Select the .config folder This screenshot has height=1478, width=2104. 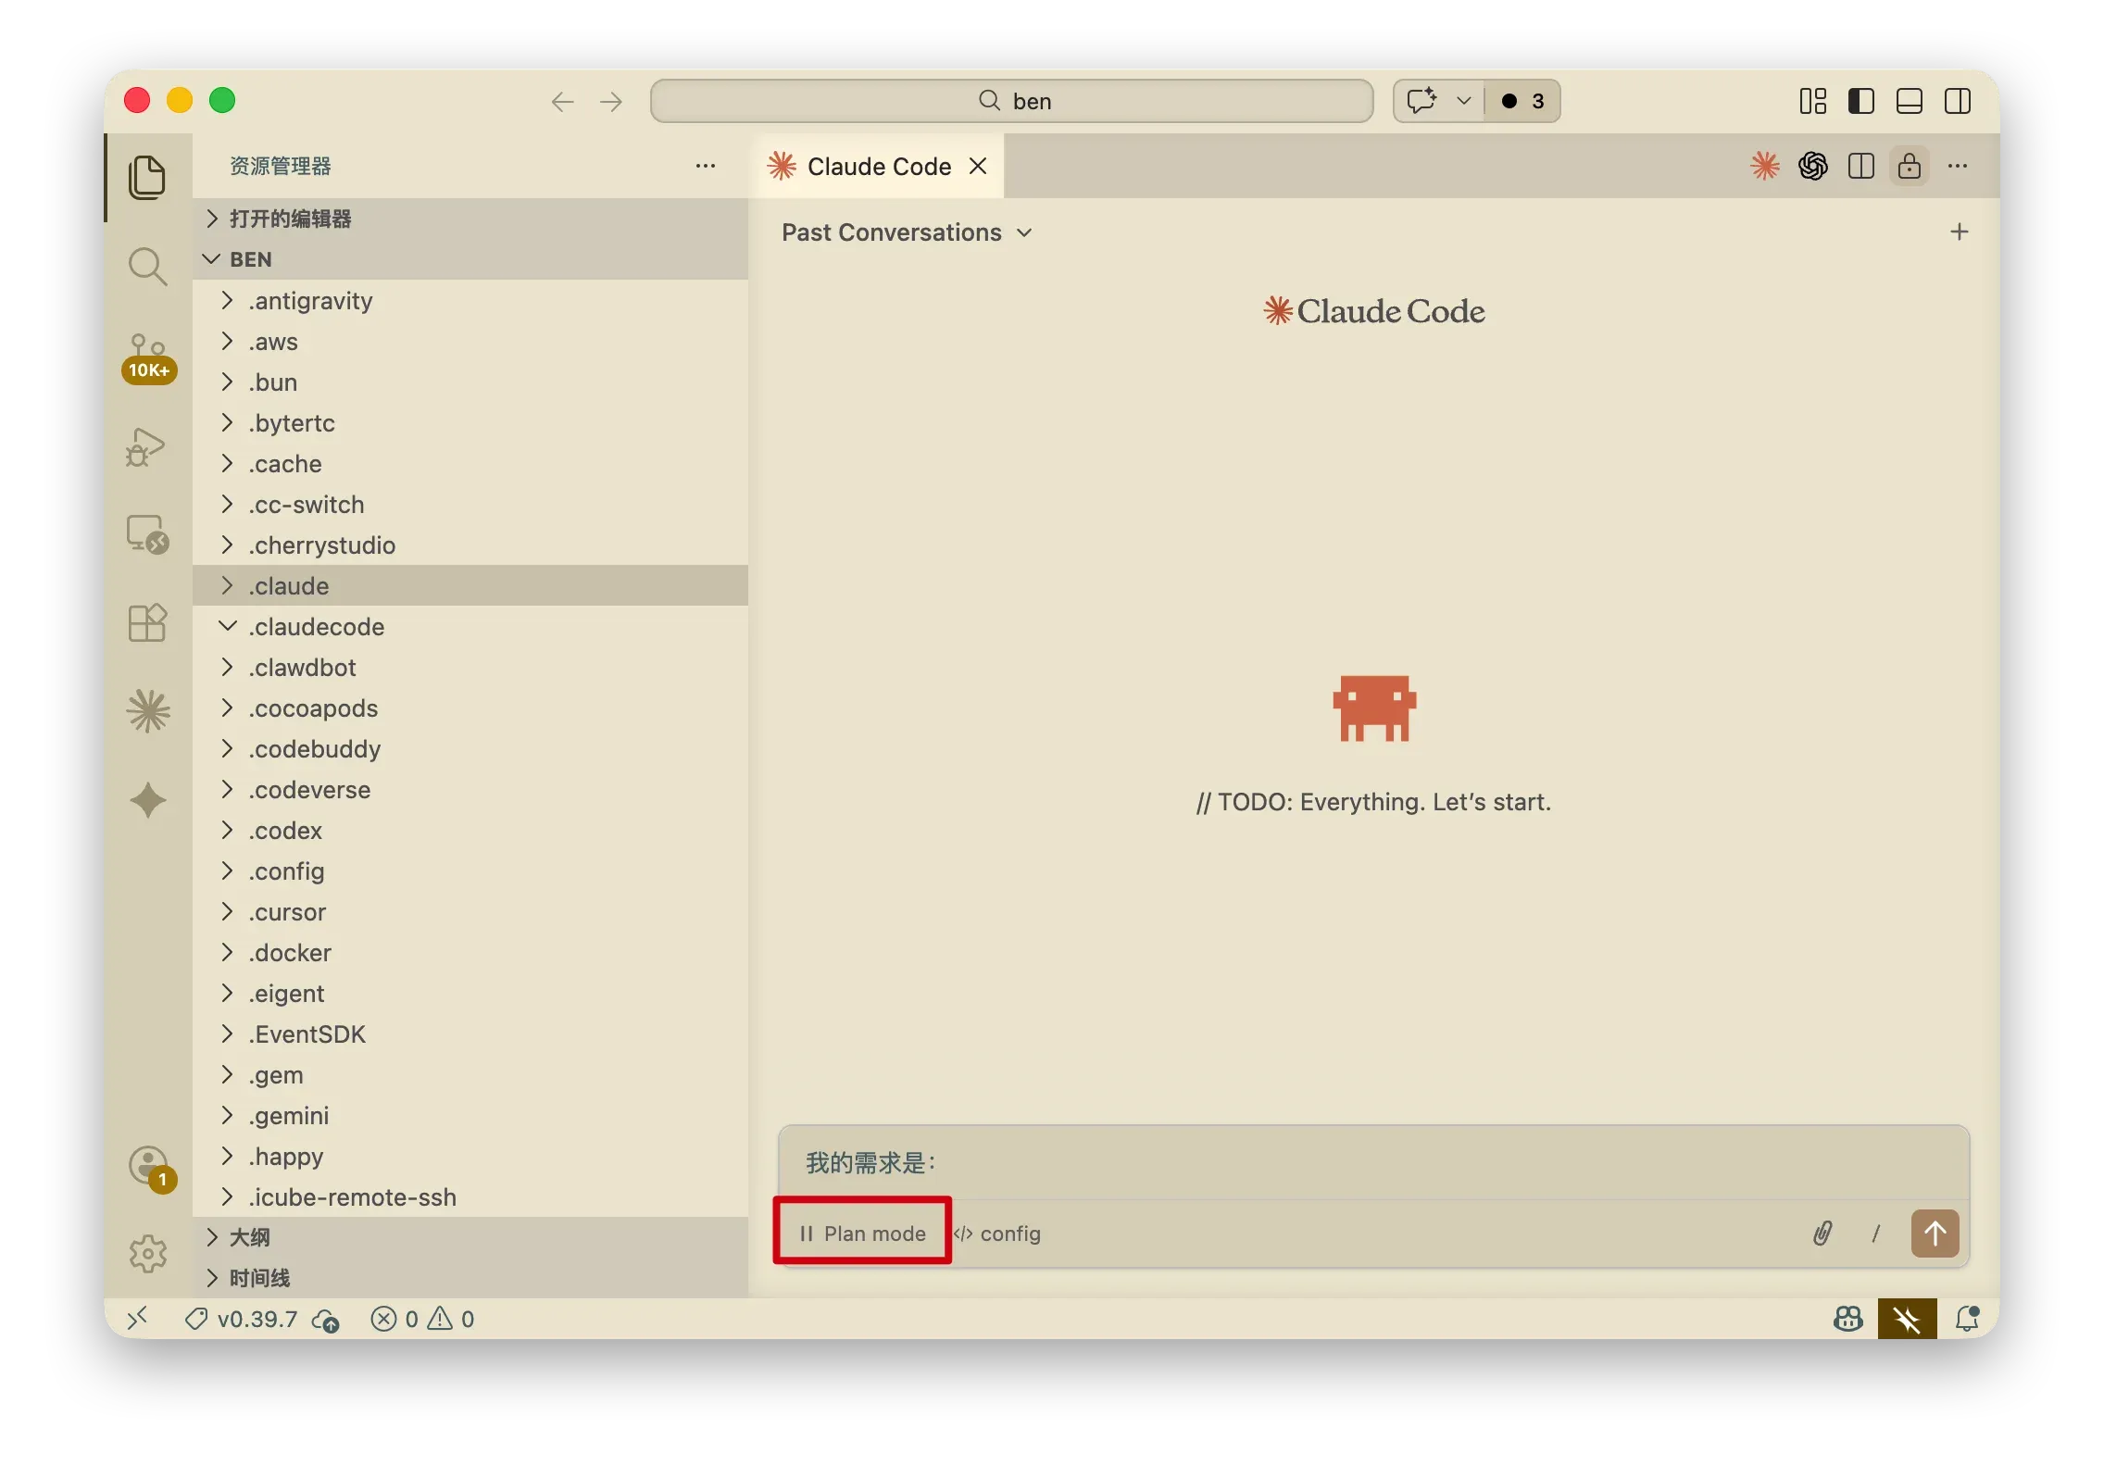[470, 871]
